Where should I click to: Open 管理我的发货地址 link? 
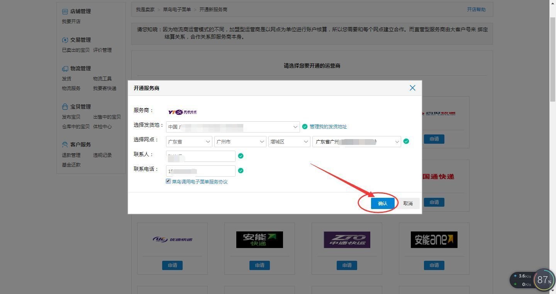coord(328,127)
